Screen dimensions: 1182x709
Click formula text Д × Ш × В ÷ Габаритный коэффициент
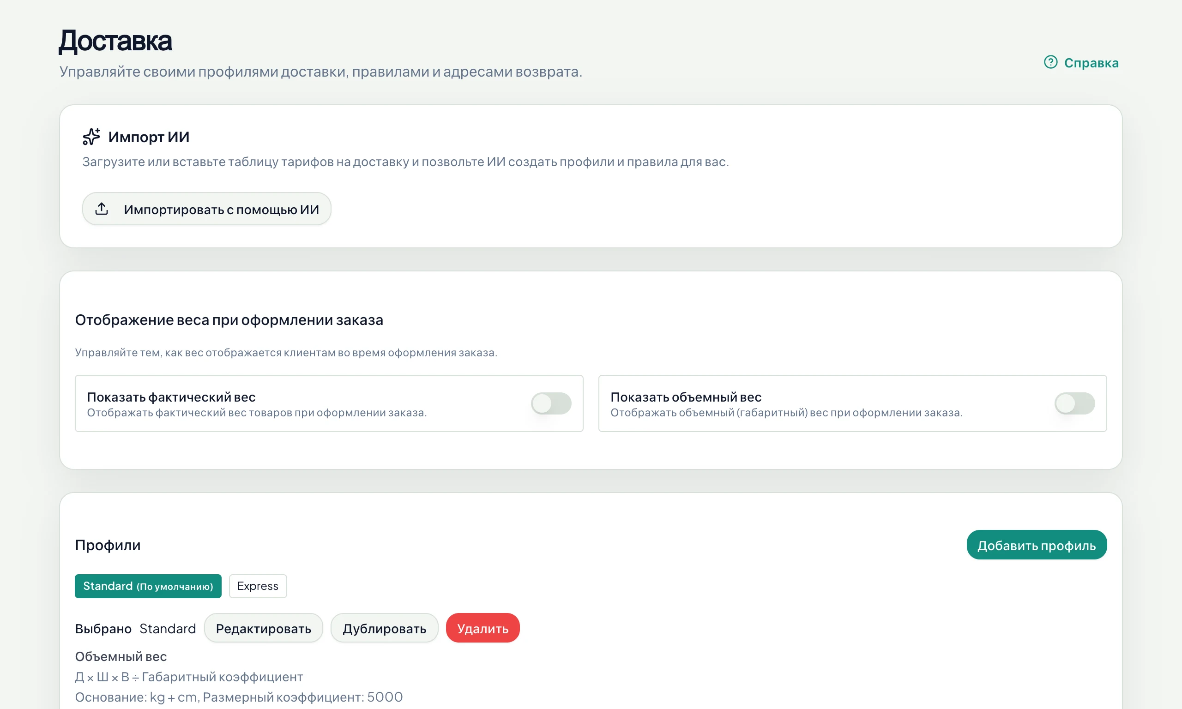pyautogui.click(x=189, y=677)
